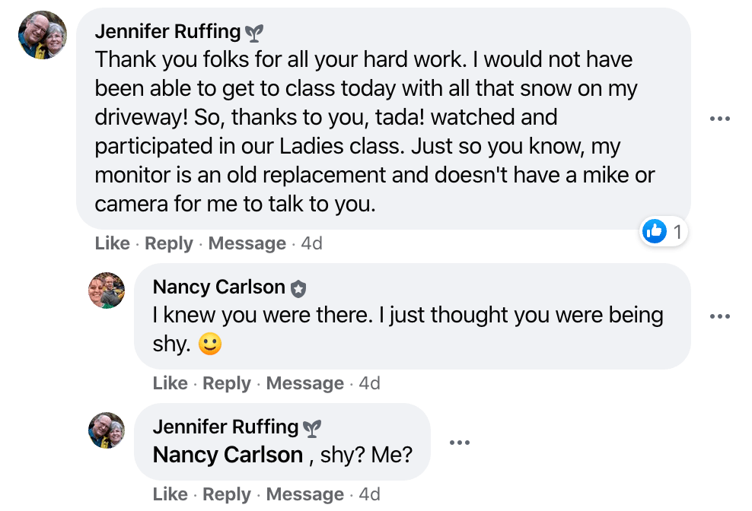Reply to Jennifer Ruffing's first comment
This screenshot has height=511, width=752.
169,243
